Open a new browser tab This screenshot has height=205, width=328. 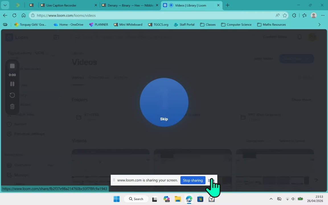tap(227, 5)
